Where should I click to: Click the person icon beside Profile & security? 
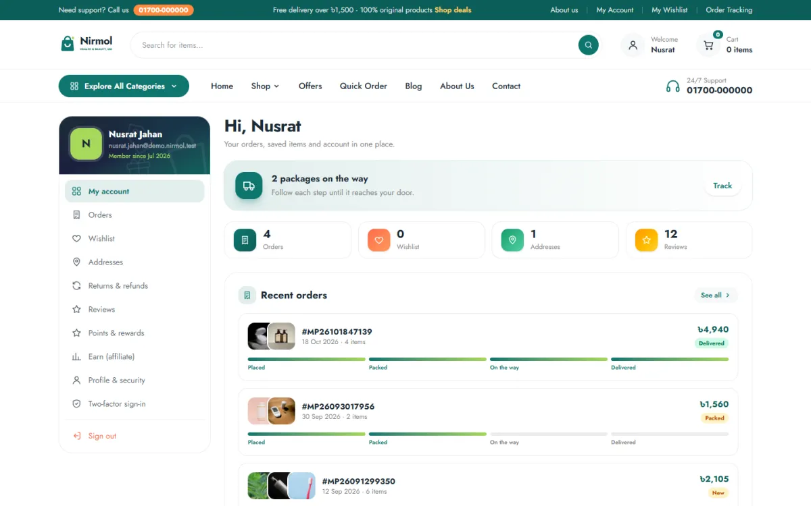pyautogui.click(x=76, y=380)
